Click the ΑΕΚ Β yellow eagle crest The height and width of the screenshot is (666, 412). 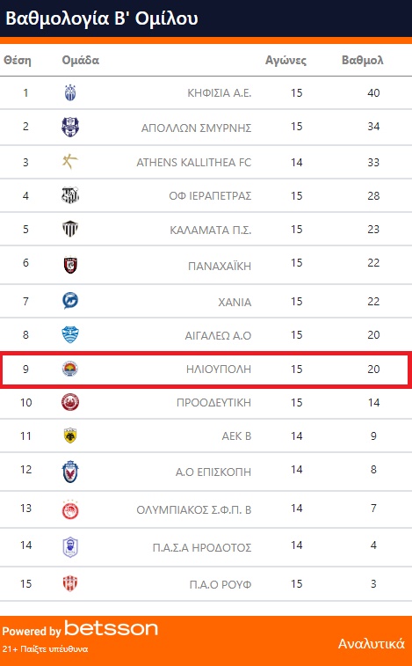point(70,435)
